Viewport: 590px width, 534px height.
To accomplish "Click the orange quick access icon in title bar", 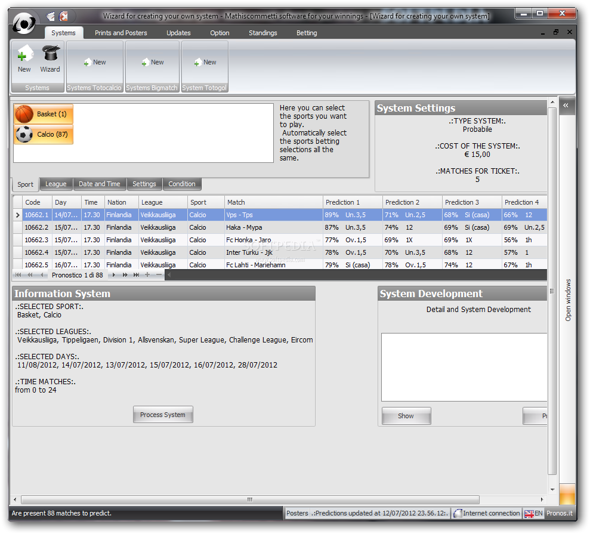I will click(64, 16).
